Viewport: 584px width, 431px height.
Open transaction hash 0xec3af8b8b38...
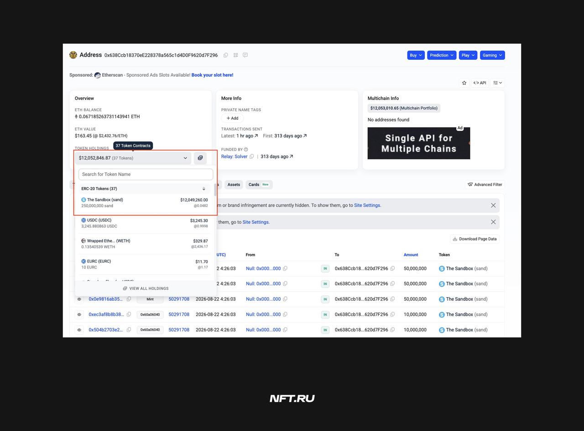pos(106,315)
